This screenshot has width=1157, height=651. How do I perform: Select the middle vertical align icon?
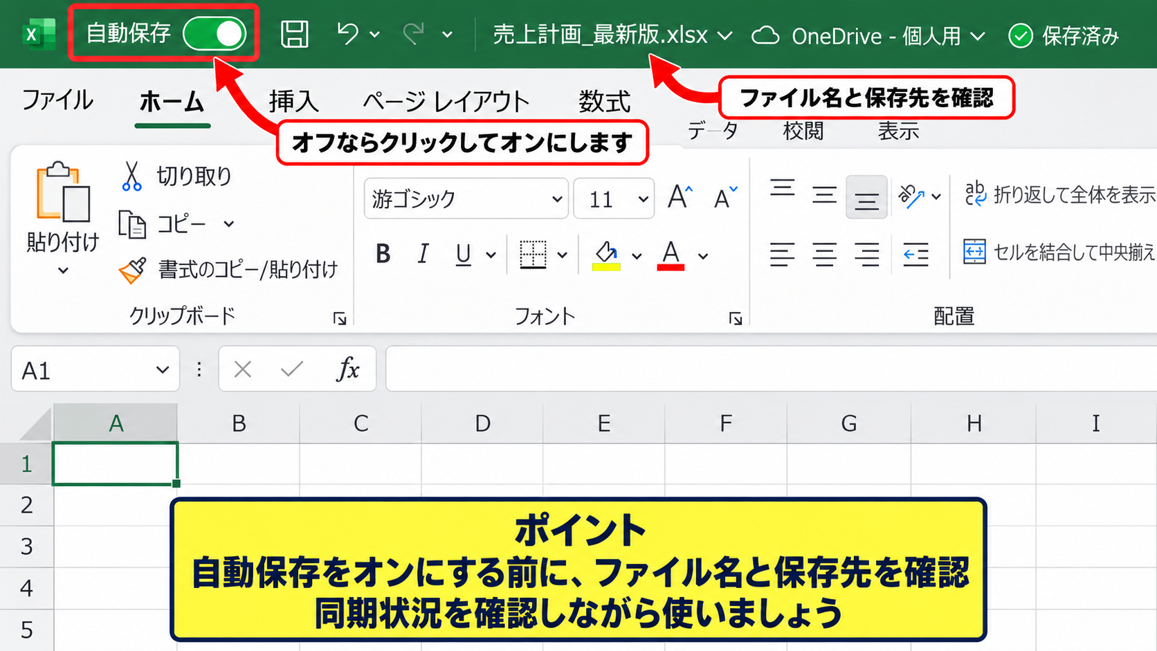pos(824,195)
